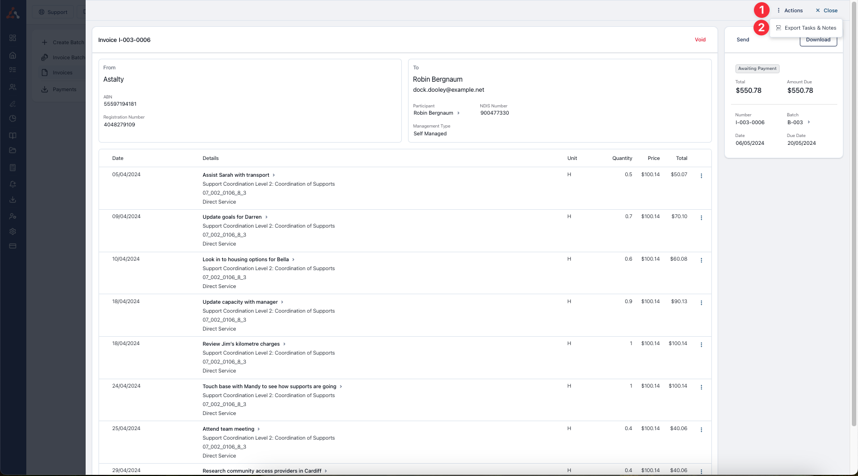Click the three-dot menu on the 24/04/2024 row
The width and height of the screenshot is (858, 476).
[701, 387]
